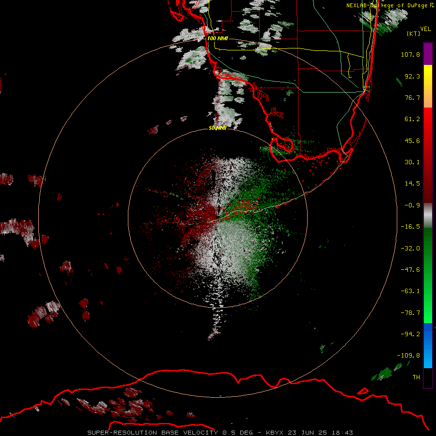
Task: Click the -94.2 velocity scale value
Action: click(x=410, y=334)
